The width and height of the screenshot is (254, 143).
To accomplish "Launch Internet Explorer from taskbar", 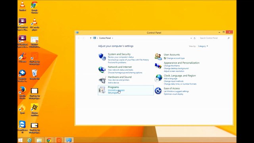I will coord(29,140).
